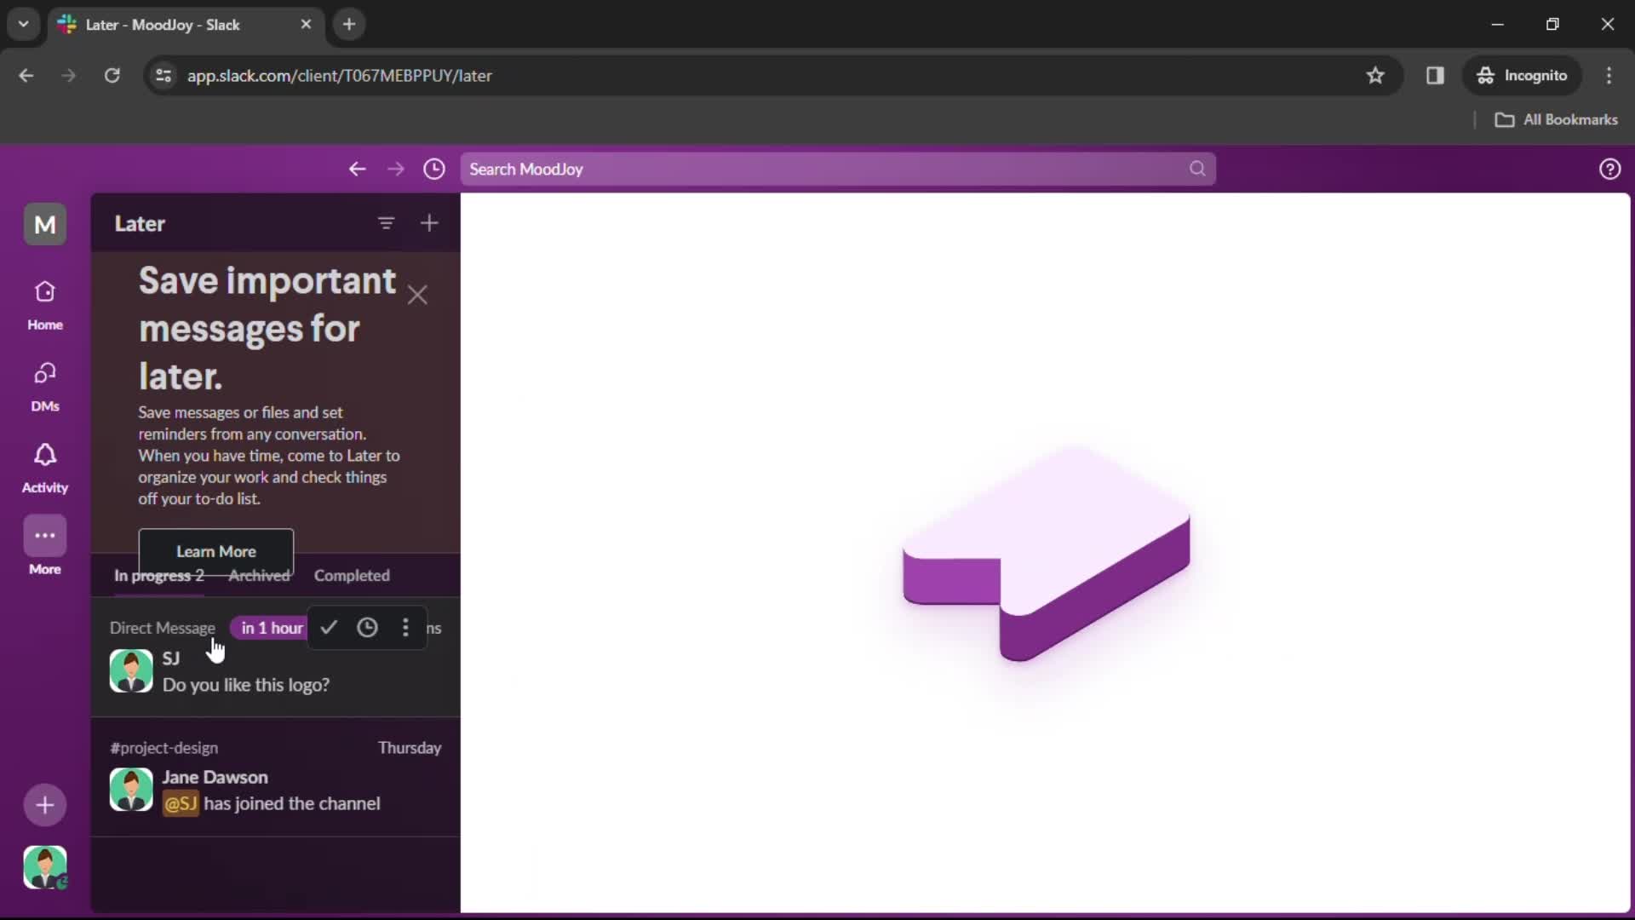The height and width of the screenshot is (920, 1635).
Task: Switch to the Completed tab
Action: pos(353,575)
